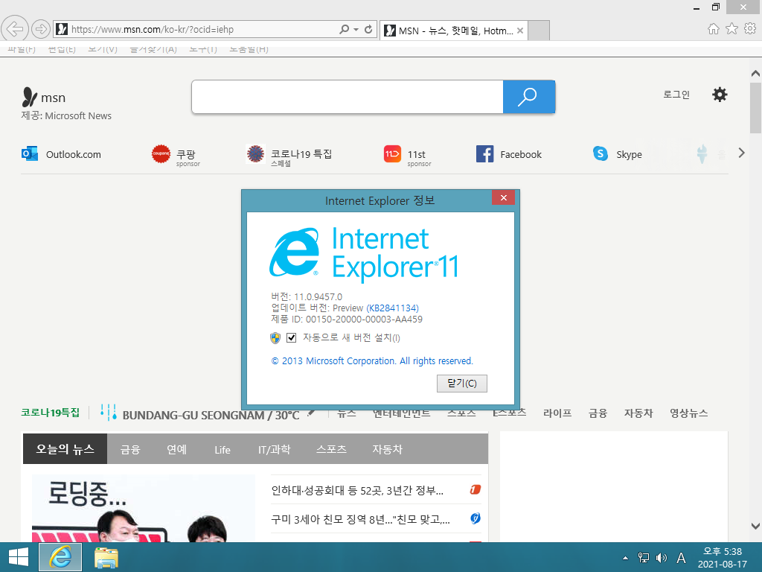This screenshot has width=762, height=572.
Task: Open the 로딩중 news thumbnail image
Action: coord(144,508)
